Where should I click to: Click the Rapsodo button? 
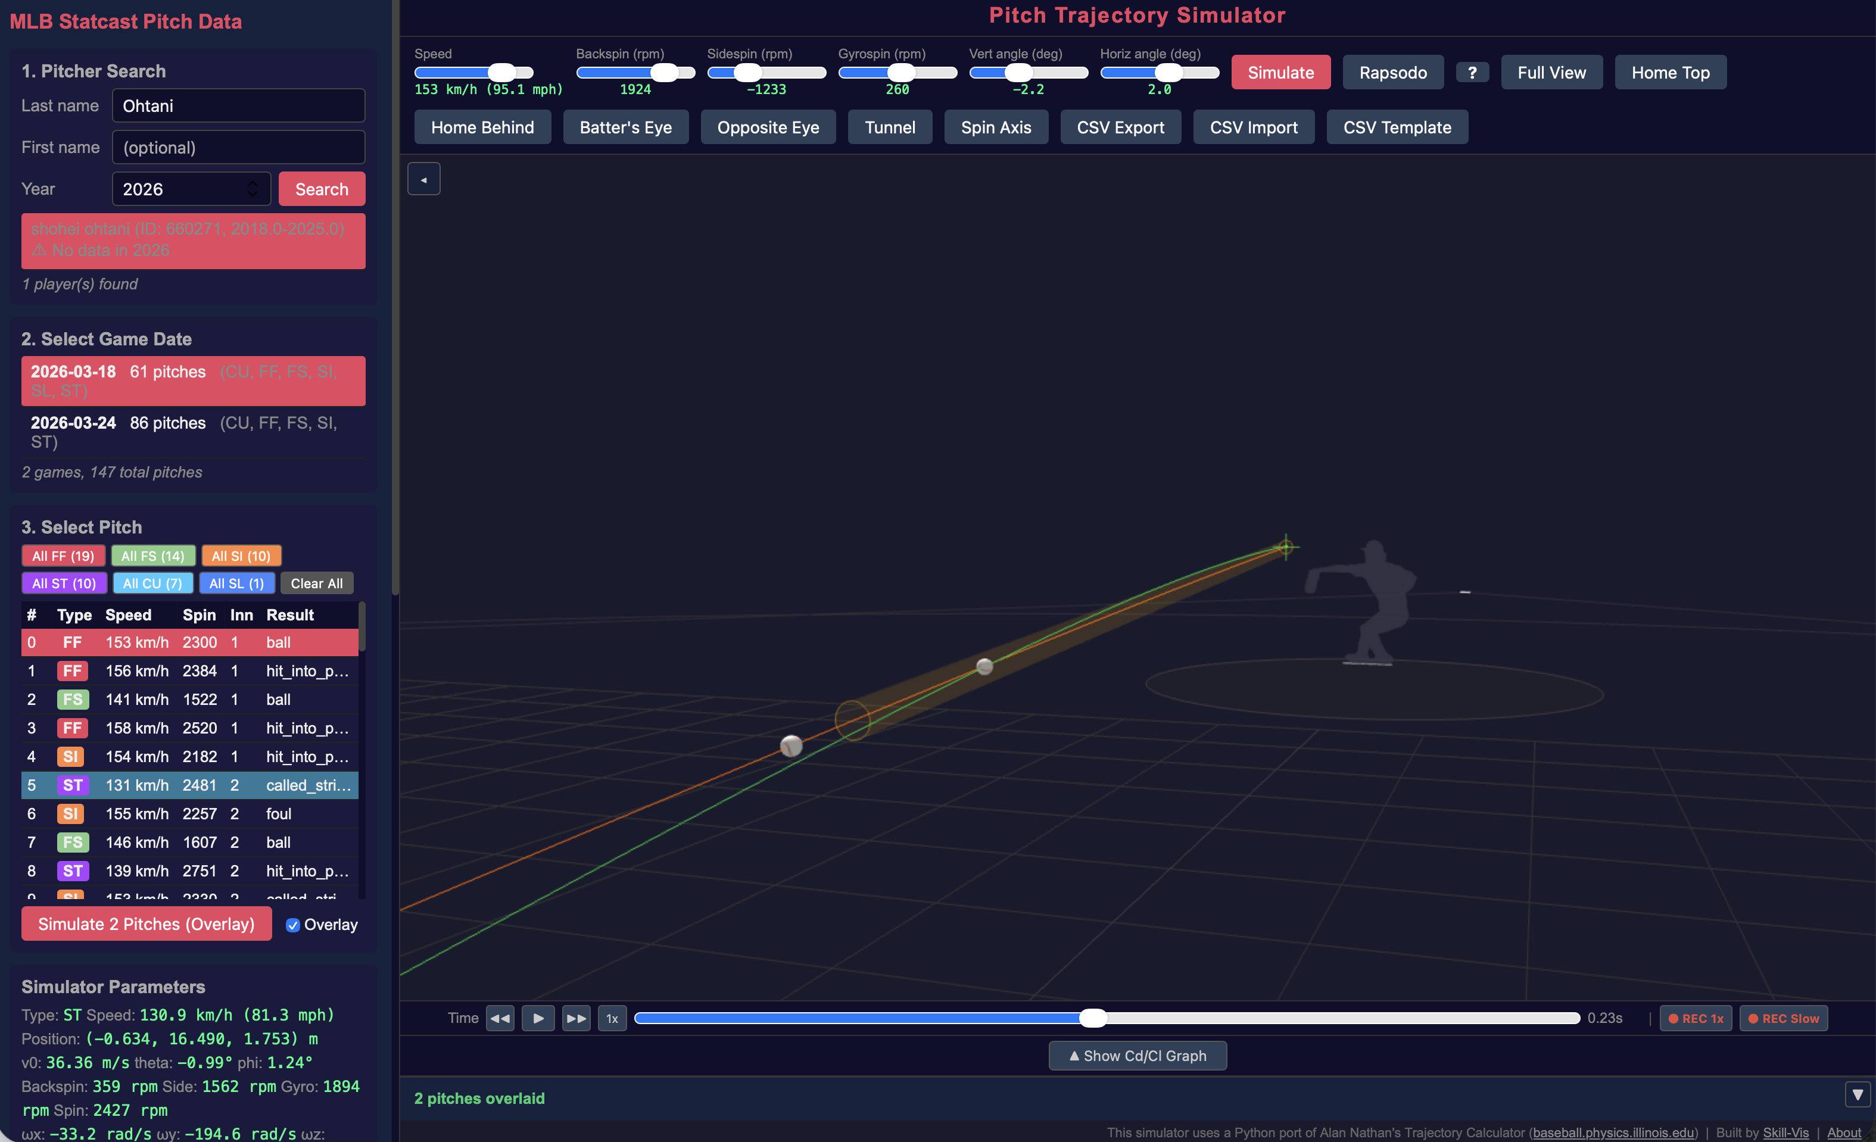[1392, 72]
